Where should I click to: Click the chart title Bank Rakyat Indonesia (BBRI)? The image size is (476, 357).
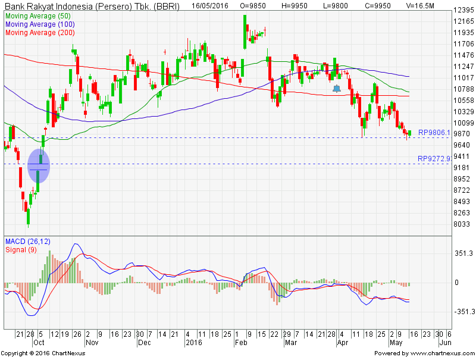pyautogui.click(x=92, y=6)
